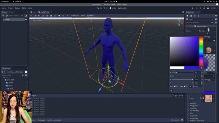Click the instance scene link icon

[7, 16]
